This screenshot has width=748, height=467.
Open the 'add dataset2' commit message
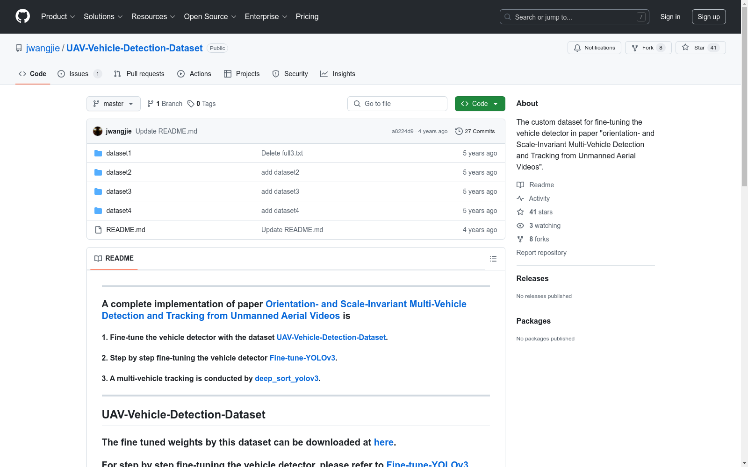coord(280,172)
